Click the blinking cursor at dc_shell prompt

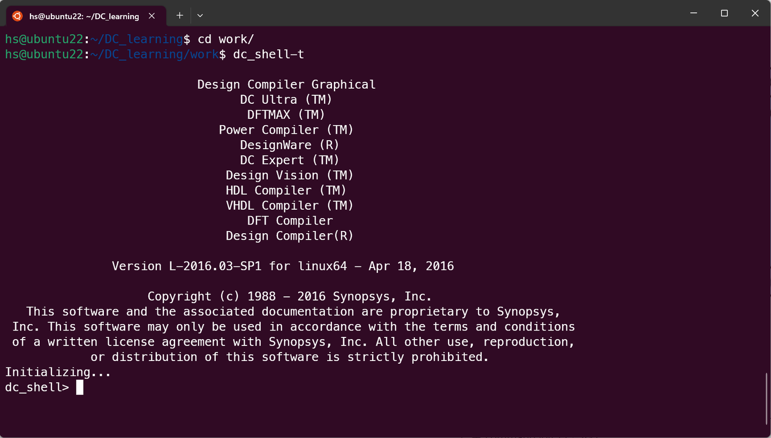click(x=78, y=387)
